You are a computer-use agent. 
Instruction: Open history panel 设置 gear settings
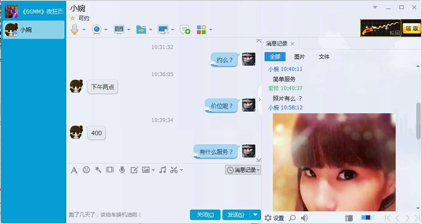click(x=274, y=218)
